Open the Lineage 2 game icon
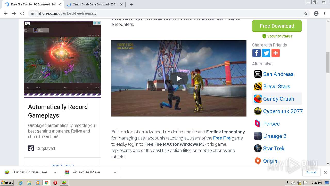This screenshot has width=330, height=186. pyautogui.click(x=258, y=136)
